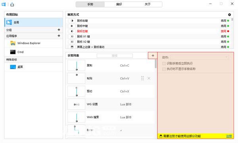The width and height of the screenshot is (238, 143).
Task: Focus the gesture list search box
Action: click(115, 56)
